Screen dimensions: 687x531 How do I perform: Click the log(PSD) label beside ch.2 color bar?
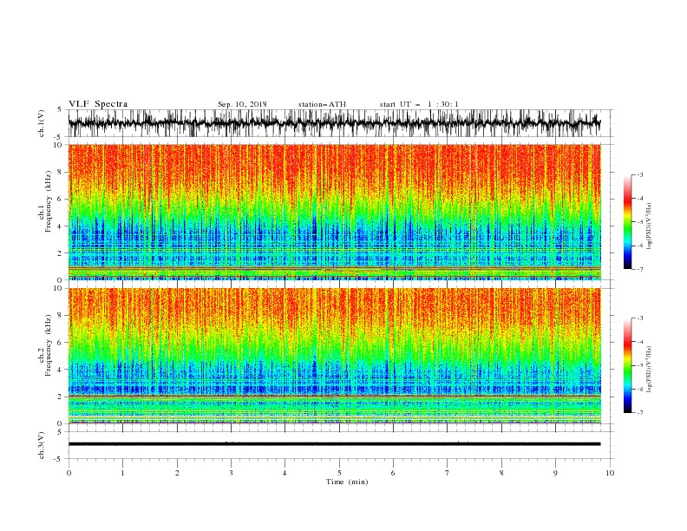[x=649, y=370]
